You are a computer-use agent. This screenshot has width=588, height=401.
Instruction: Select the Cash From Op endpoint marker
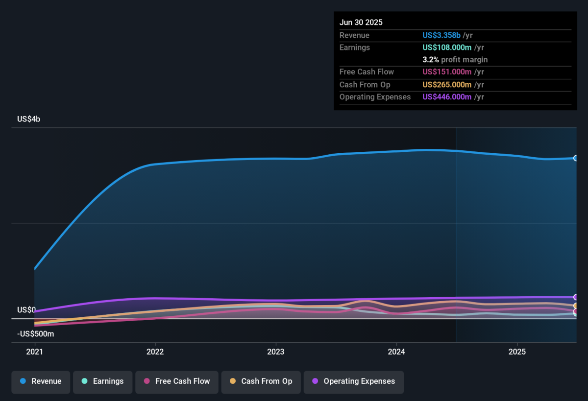(576, 306)
